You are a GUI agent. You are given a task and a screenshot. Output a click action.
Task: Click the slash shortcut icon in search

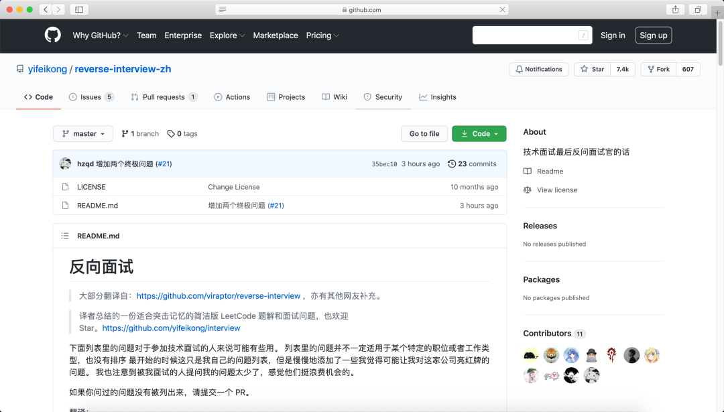[x=583, y=35]
